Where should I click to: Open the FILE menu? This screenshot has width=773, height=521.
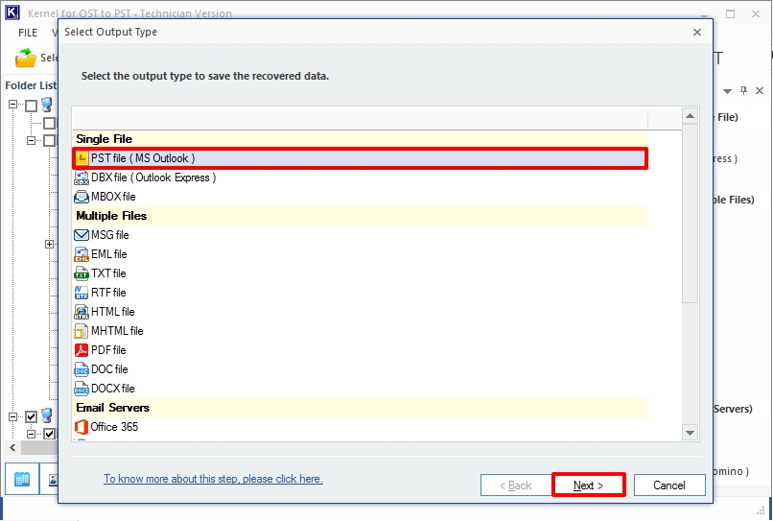(x=28, y=33)
